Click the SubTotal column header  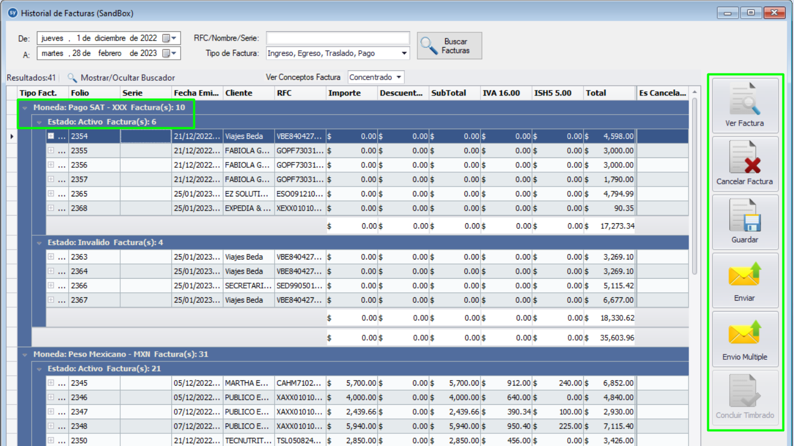click(x=455, y=93)
